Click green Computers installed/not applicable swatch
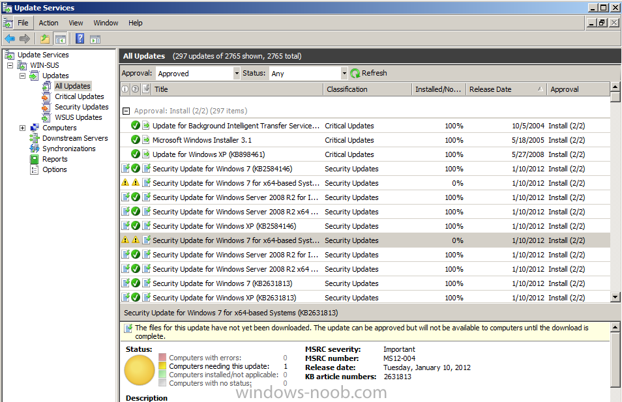 [x=162, y=374]
